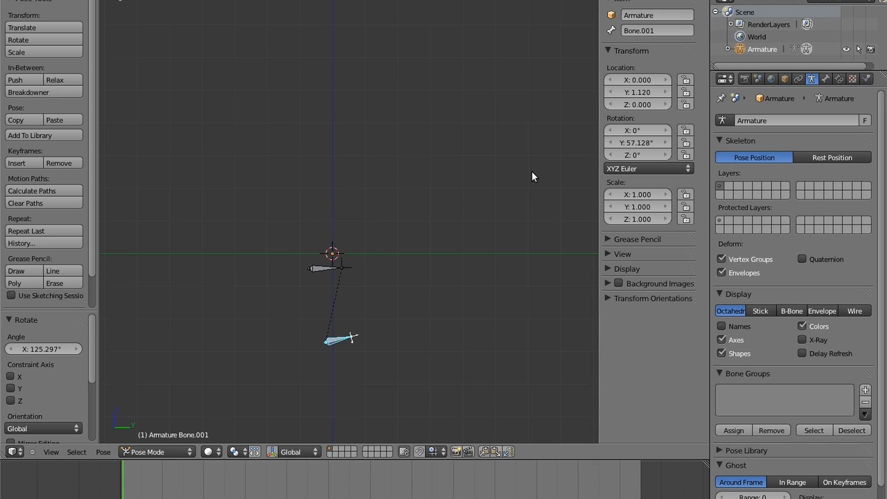Click the paste flipped pose icon
887x499 pixels.
coord(508,452)
